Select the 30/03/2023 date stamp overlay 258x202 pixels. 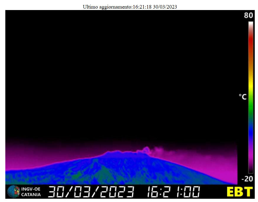[x=91, y=191]
